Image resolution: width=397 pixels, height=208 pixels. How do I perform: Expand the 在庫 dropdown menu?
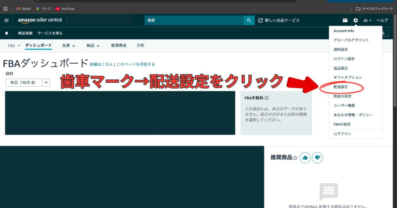69,46
